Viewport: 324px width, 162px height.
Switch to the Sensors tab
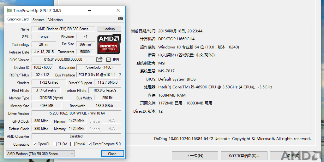click(x=39, y=20)
